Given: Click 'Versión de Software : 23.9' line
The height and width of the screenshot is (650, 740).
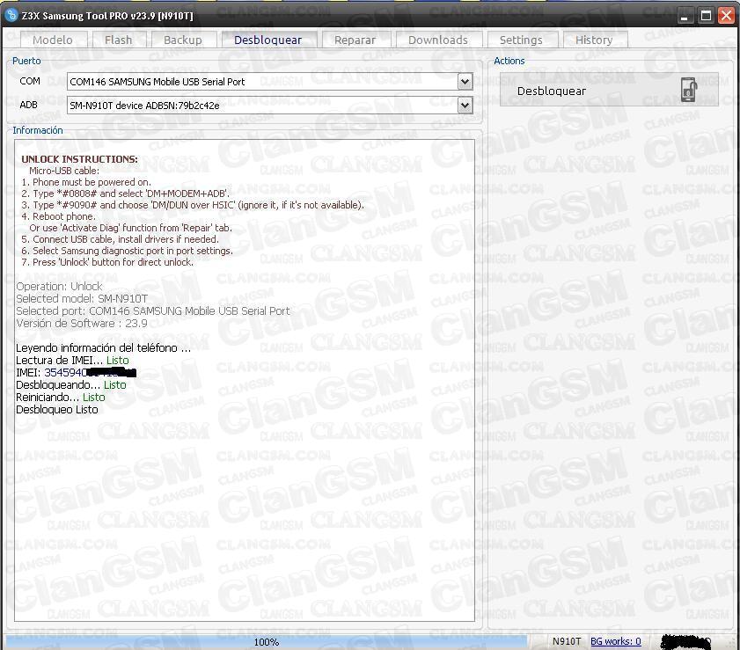Looking at the screenshot, I should pyautogui.click(x=82, y=323).
